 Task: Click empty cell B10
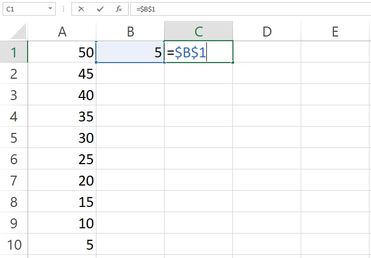tap(130, 244)
